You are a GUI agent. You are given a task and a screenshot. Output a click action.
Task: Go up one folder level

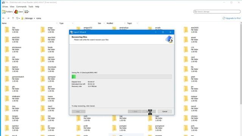13,18
